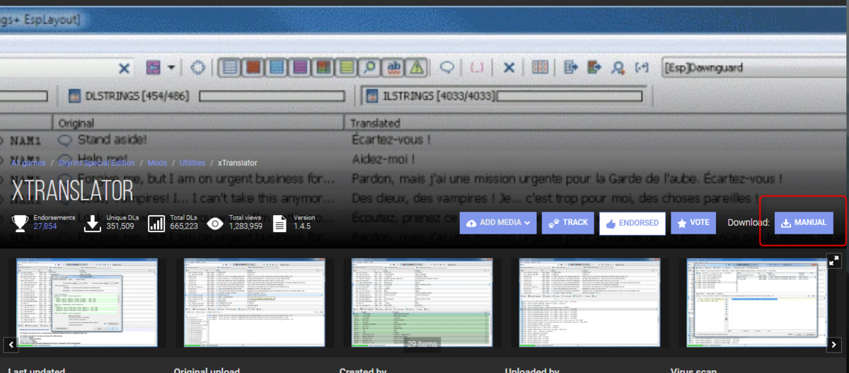Open the thumbnail showing a dialog with green lines
Screen dimensions: 849x373
click(x=87, y=302)
